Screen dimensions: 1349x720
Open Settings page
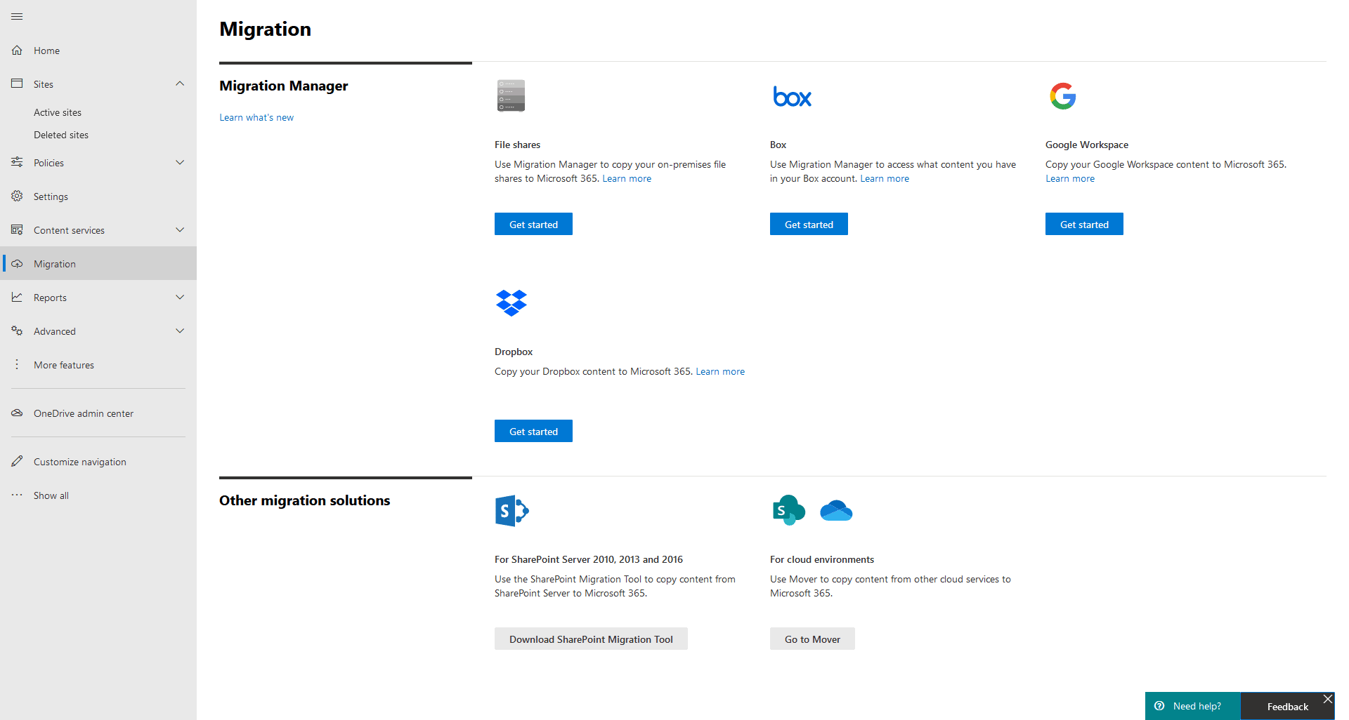[98, 196]
